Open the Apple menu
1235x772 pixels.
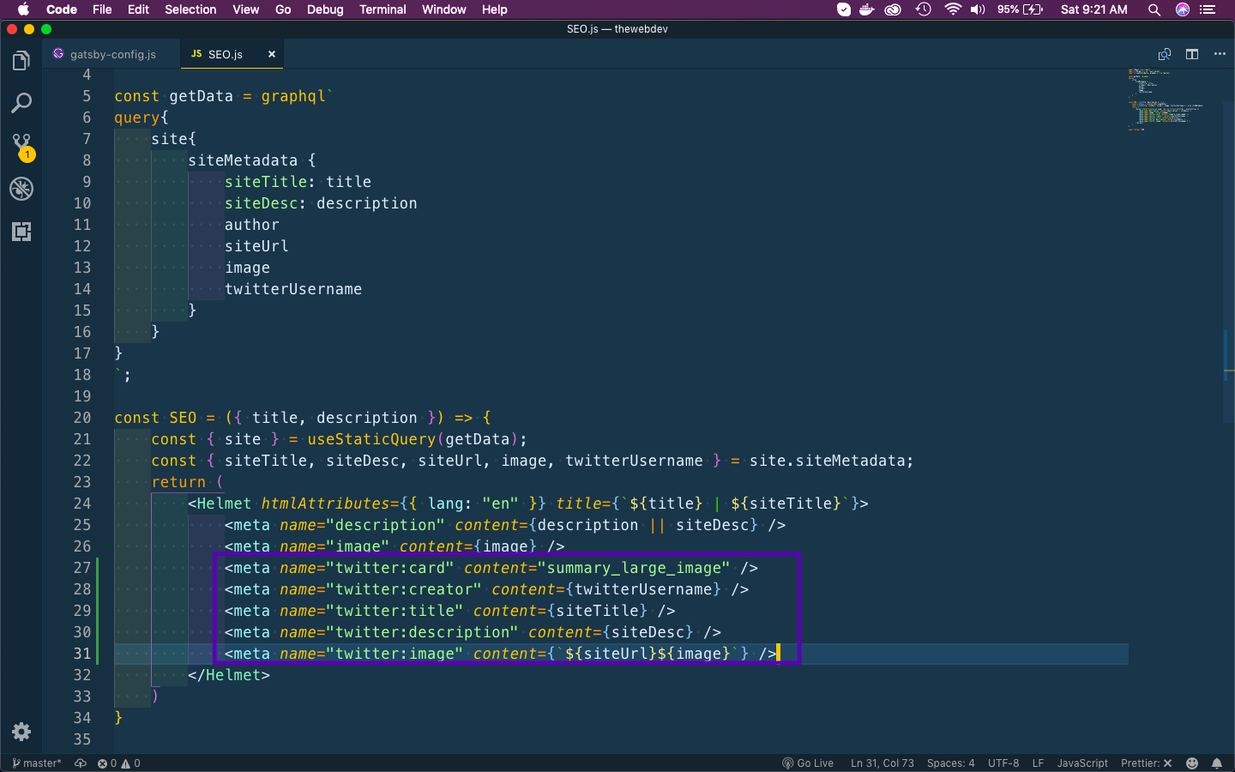(x=23, y=9)
